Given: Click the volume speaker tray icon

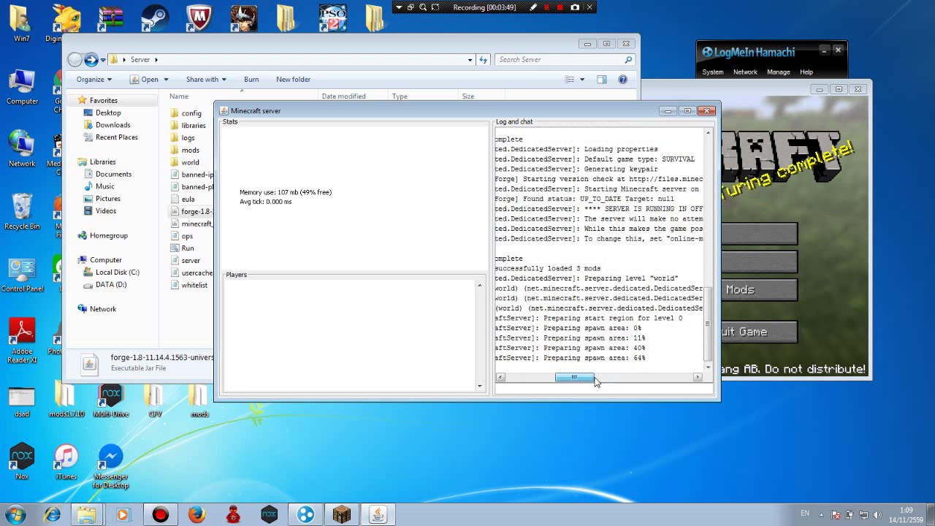Looking at the screenshot, I should point(877,514).
